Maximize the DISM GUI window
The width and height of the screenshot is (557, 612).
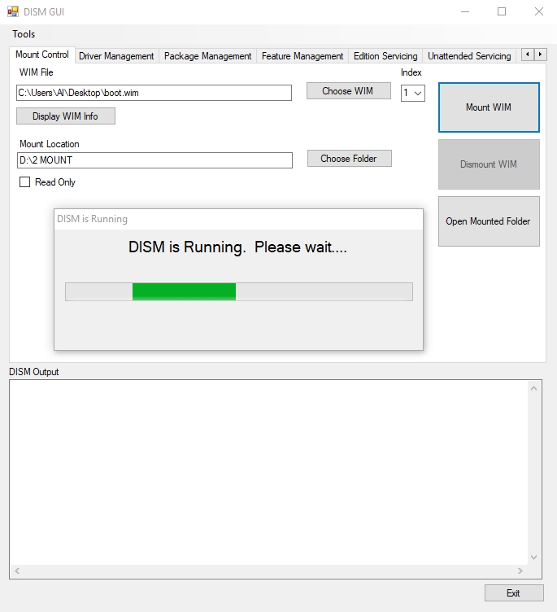pyautogui.click(x=502, y=11)
